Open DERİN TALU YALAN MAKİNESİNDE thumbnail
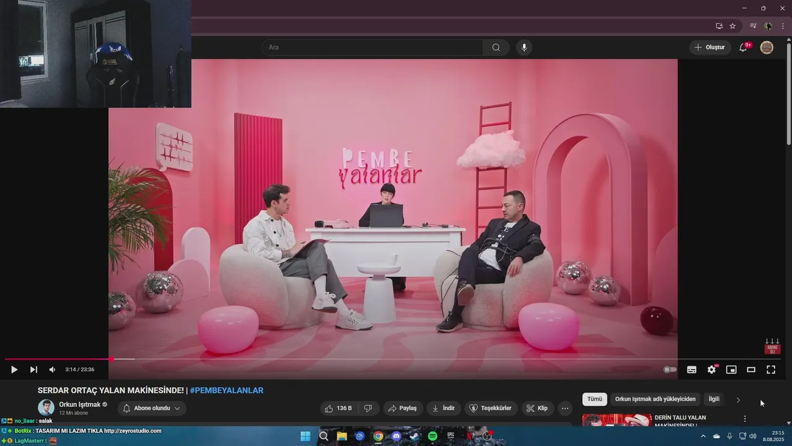The image size is (792, 446). coord(617,420)
